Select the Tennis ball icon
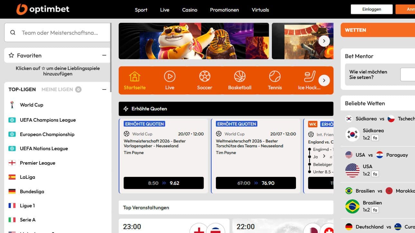 [x=275, y=76]
